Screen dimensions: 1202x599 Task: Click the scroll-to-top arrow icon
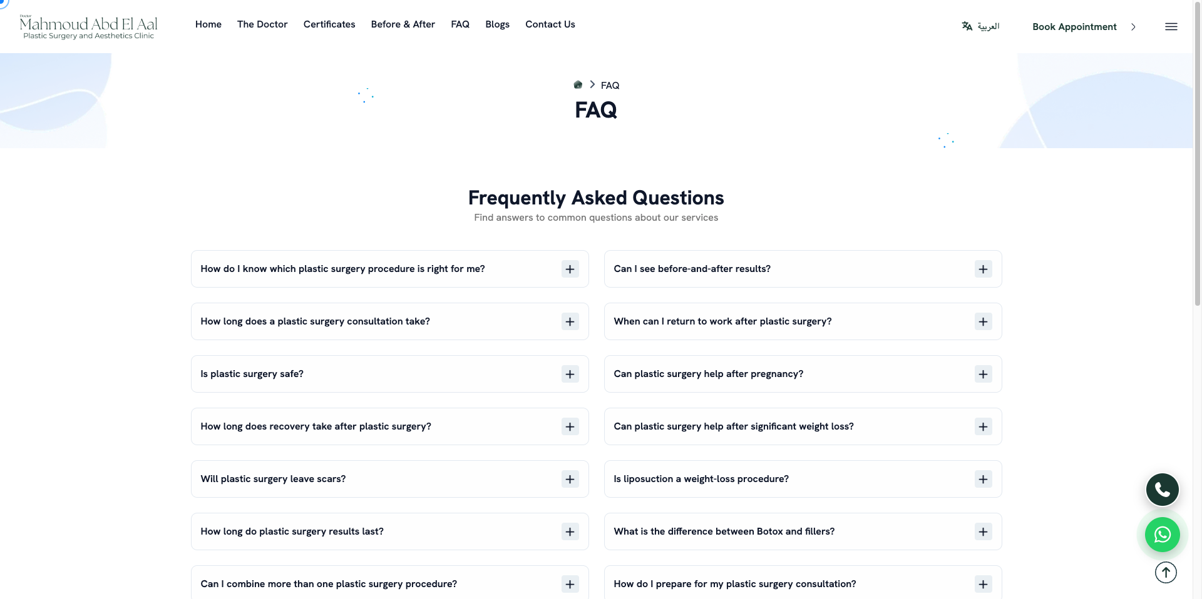click(1166, 572)
